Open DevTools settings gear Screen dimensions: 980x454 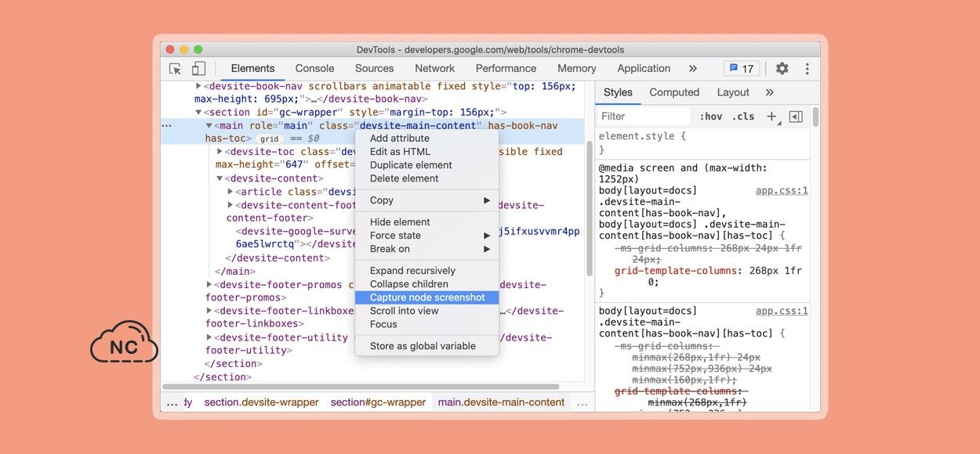(x=782, y=69)
